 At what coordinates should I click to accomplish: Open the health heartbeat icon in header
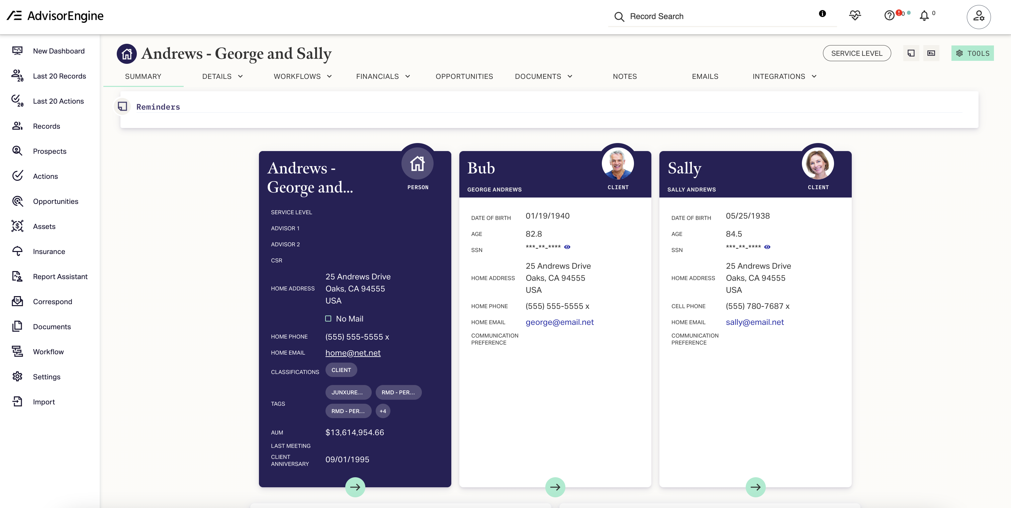click(855, 15)
